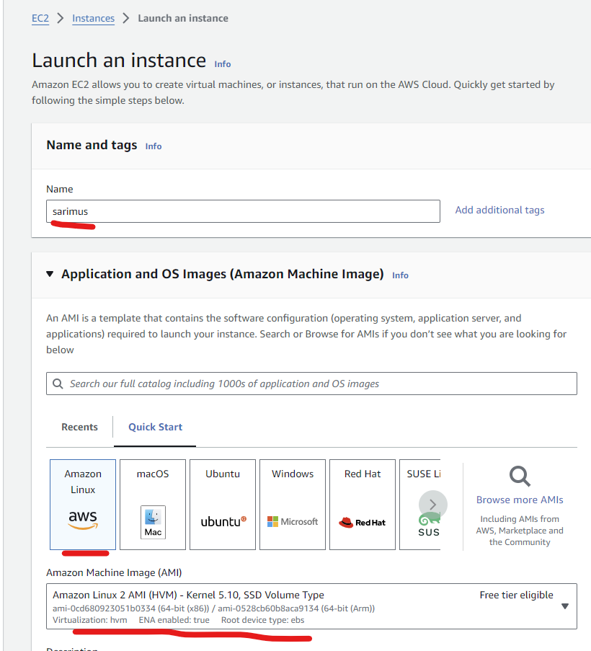This screenshot has height=651, width=591.
Task: Click the Name input field containing sarimus
Action: [x=243, y=211]
